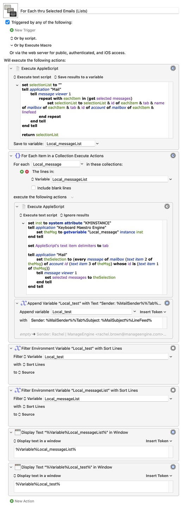Enable the 'Include blank lines' checkbox

click(34, 188)
